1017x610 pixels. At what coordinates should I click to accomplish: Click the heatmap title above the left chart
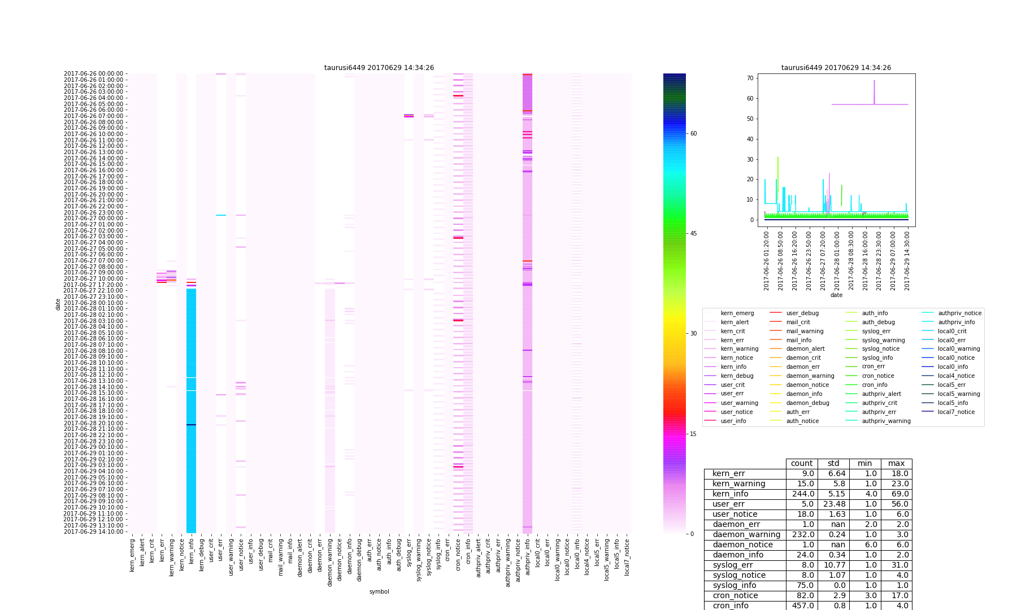(379, 68)
